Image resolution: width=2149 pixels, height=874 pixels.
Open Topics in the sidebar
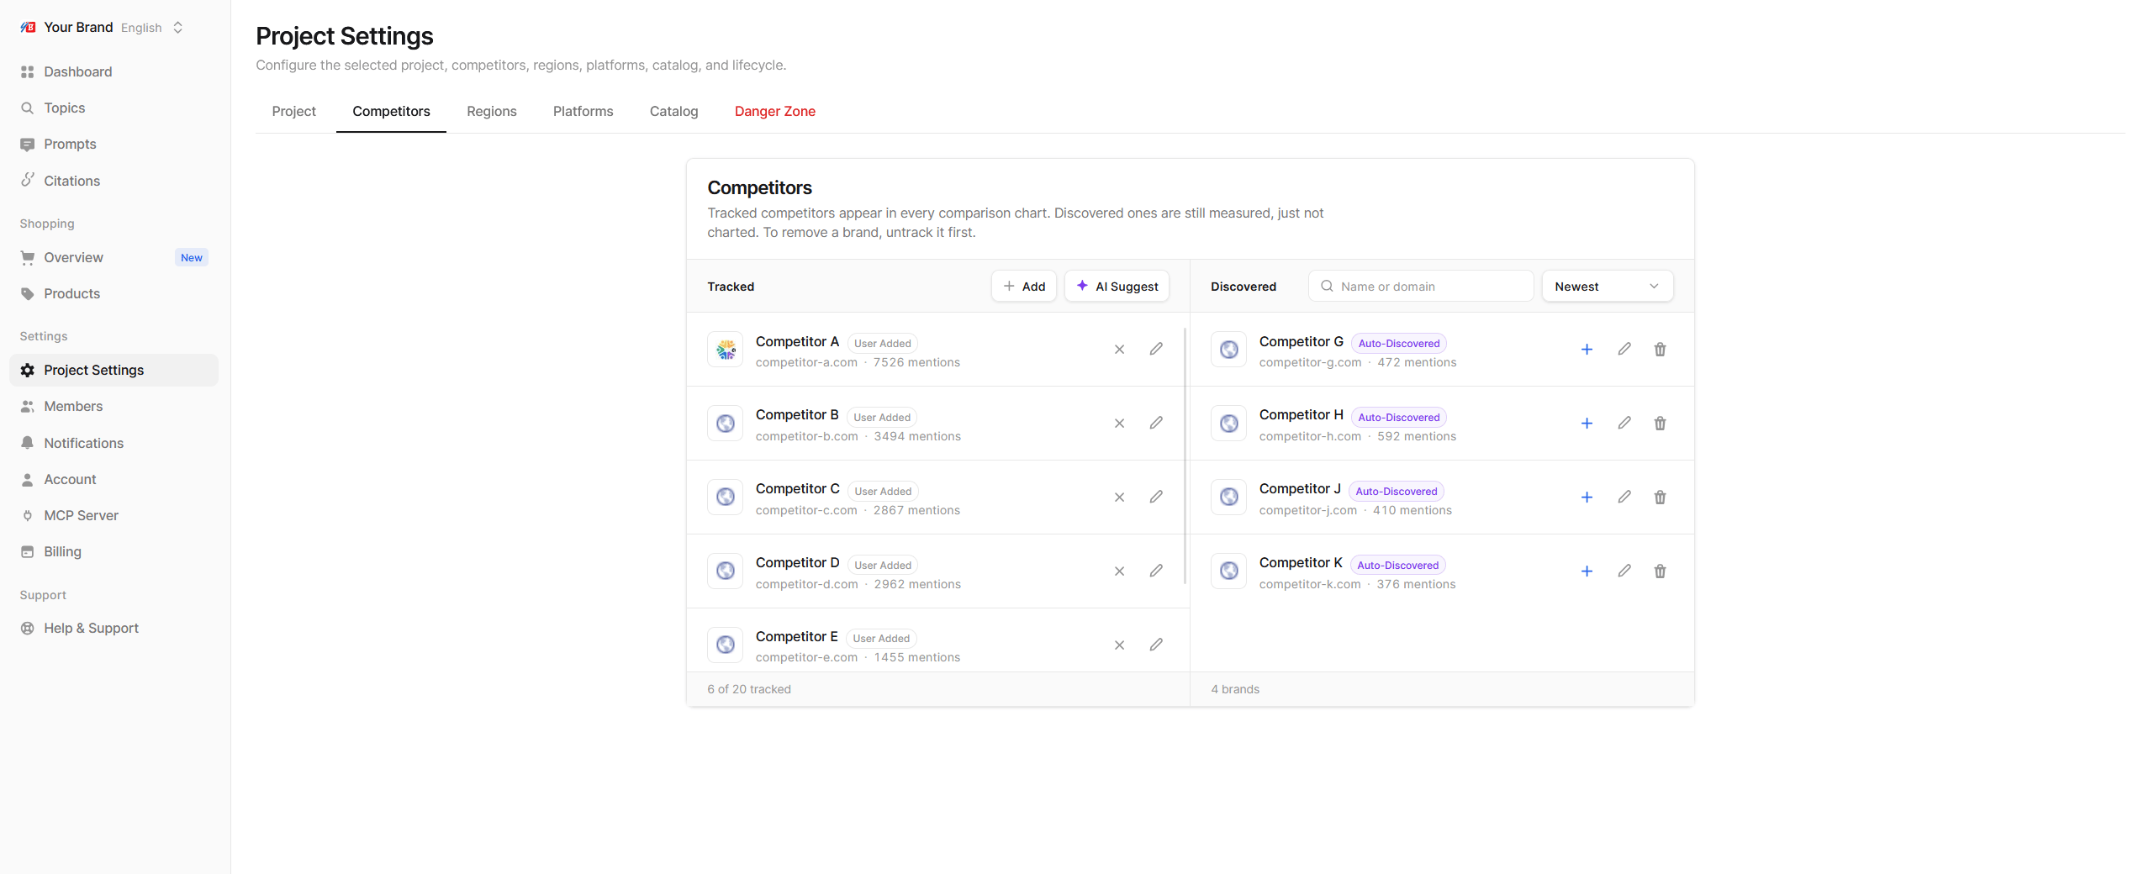pyautogui.click(x=114, y=108)
